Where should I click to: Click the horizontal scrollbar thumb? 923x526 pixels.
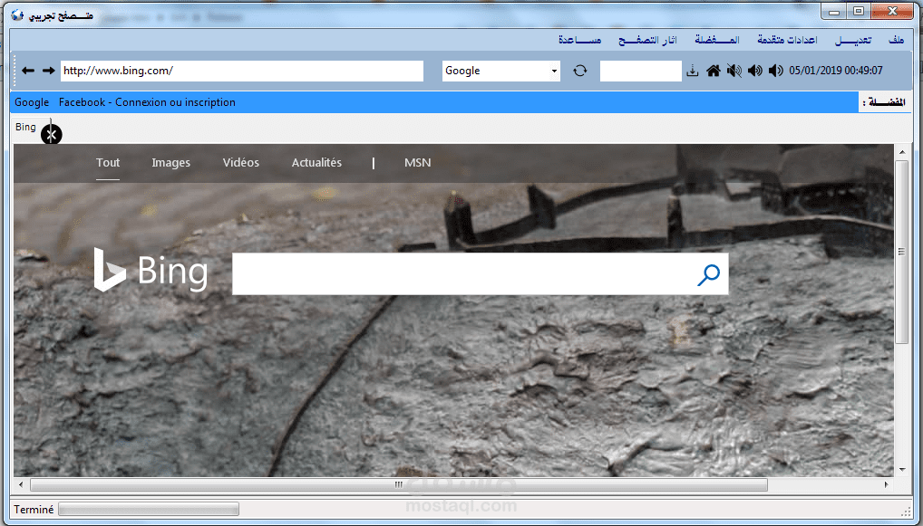click(x=399, y=485)
